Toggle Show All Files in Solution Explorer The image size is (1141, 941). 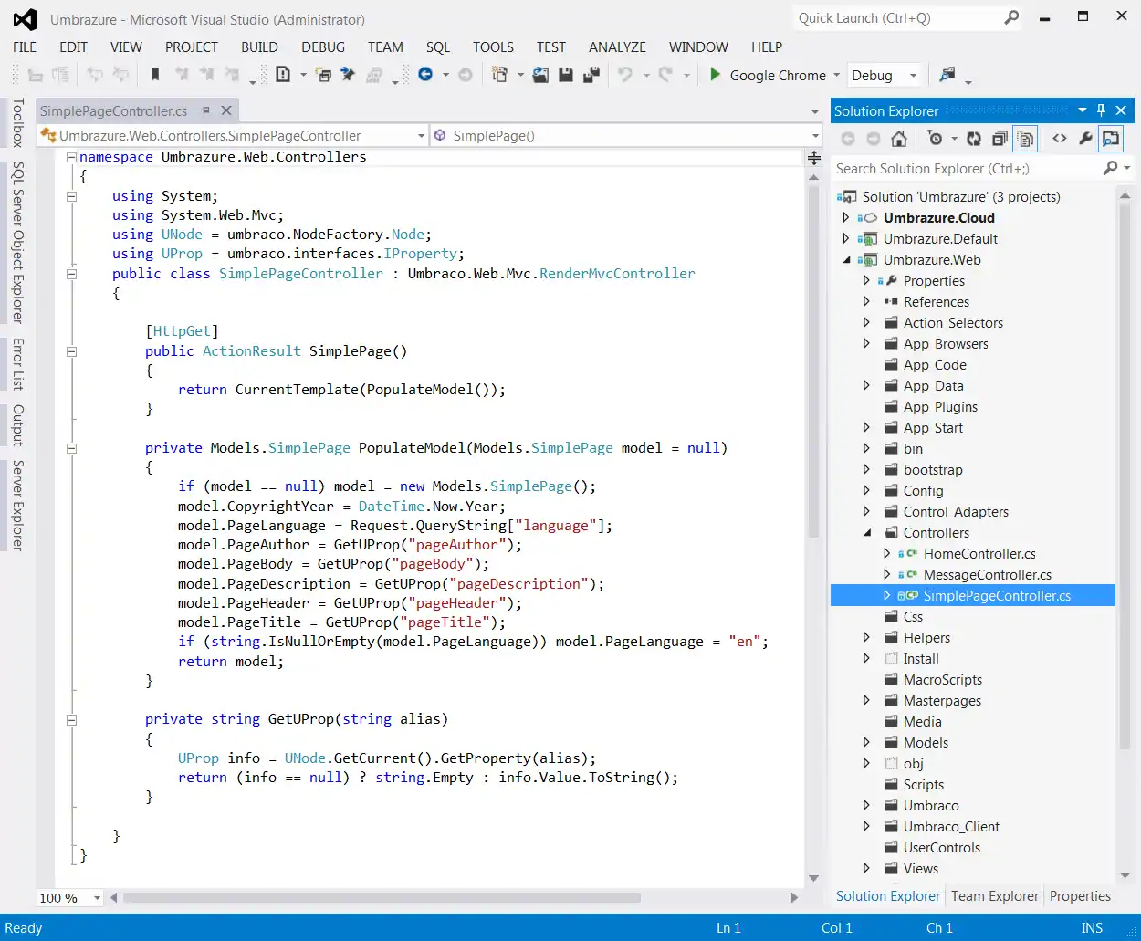tap(1026, 139)
